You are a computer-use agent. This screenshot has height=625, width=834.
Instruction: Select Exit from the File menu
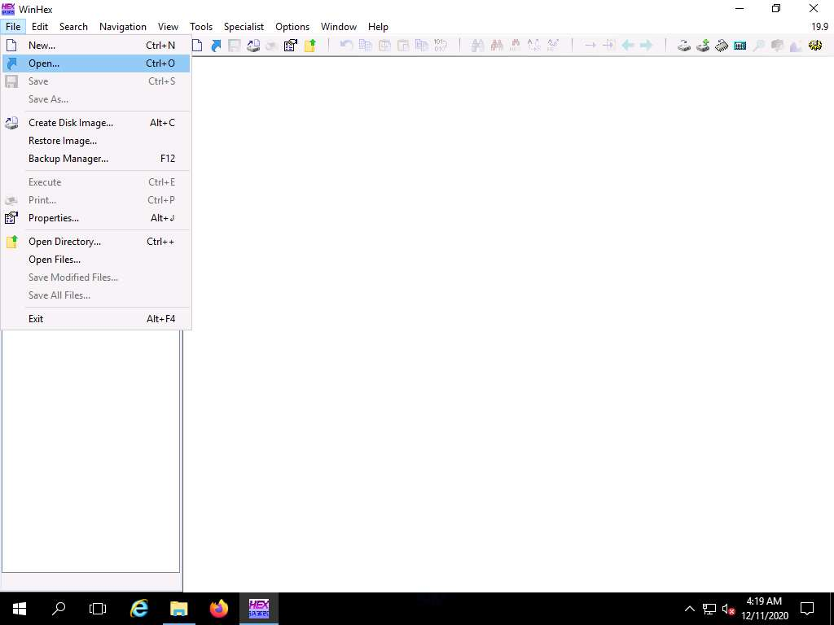[x=96, y=319]
